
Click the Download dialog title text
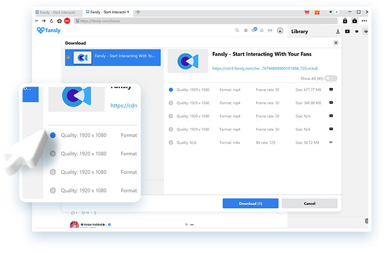click(x=75, y=43)
